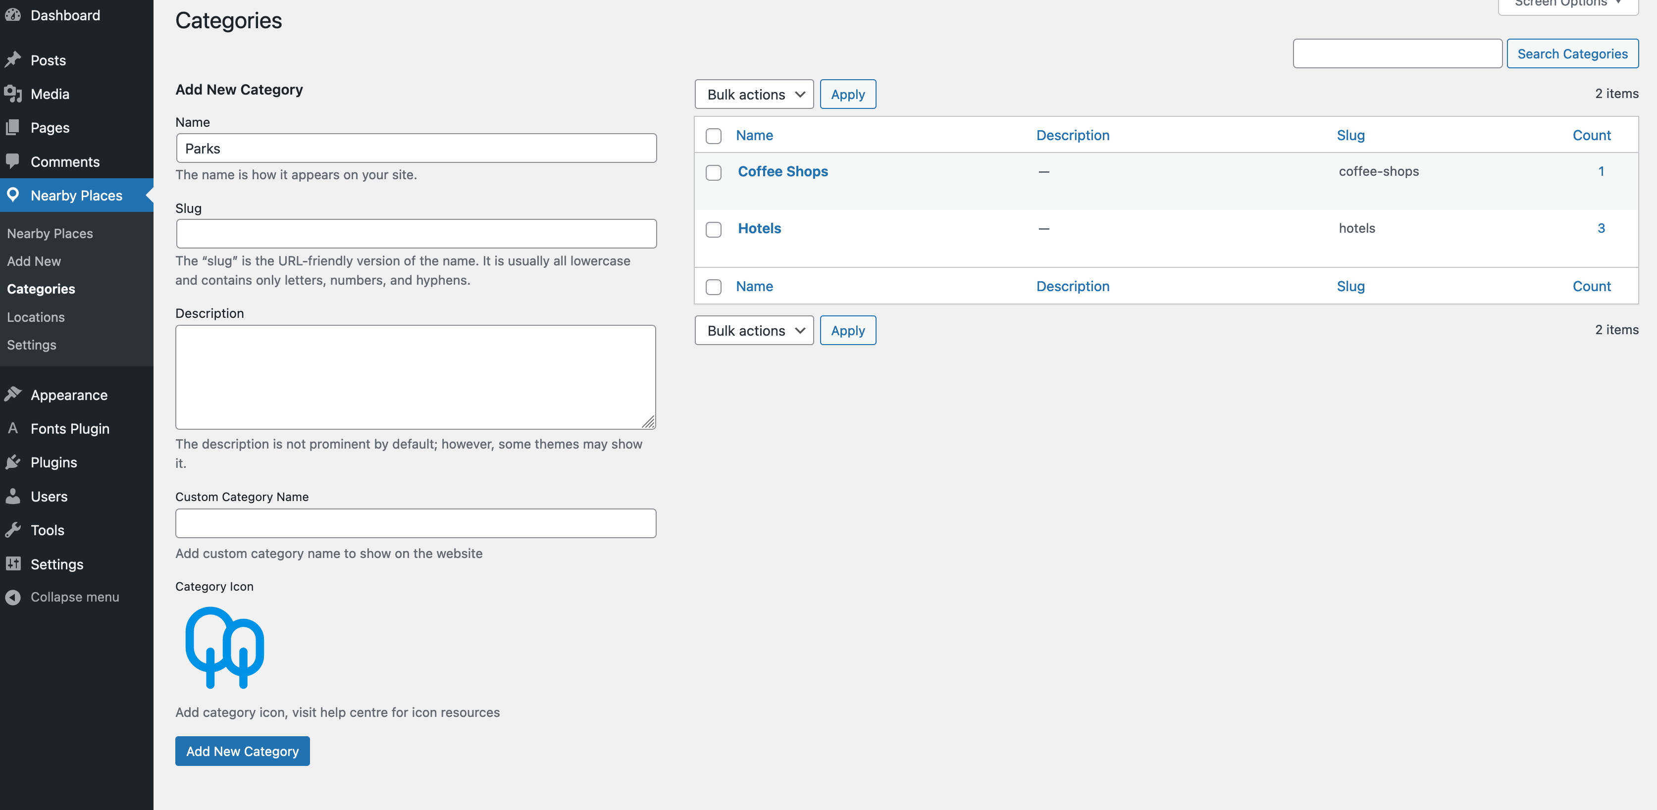The image size is (1657, 810).
Task: Click the Collapse menu arrow icon
Action: pyautogui.click(x=13, y=597)
